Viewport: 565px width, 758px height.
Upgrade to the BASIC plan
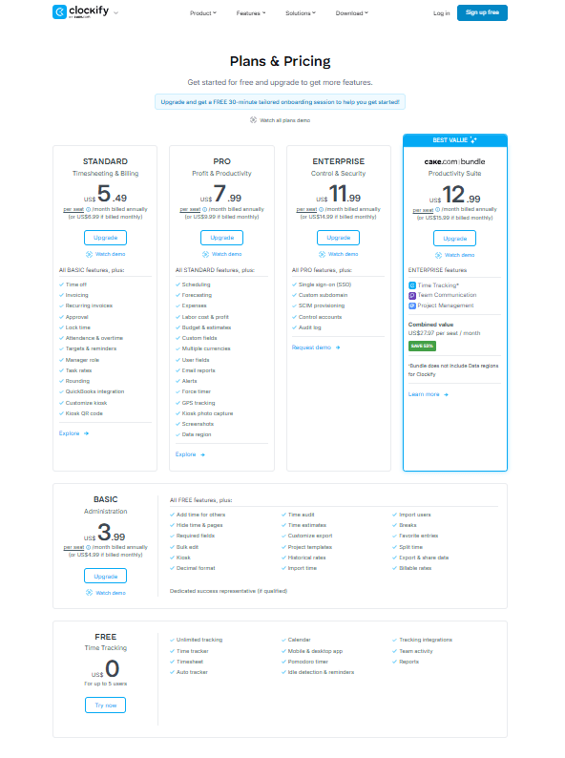pos(105,577)
